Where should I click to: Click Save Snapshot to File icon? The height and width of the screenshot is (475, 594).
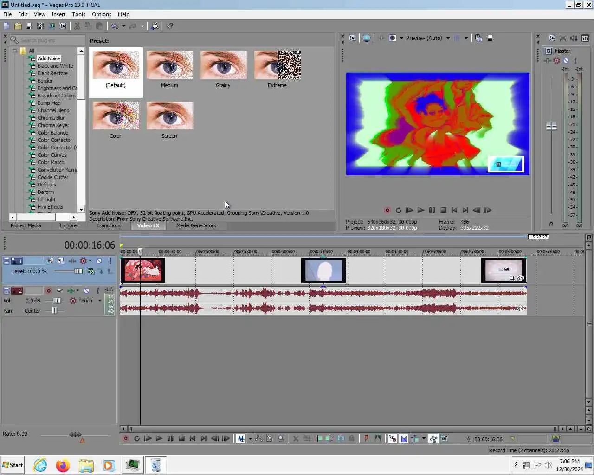(490, 38)
